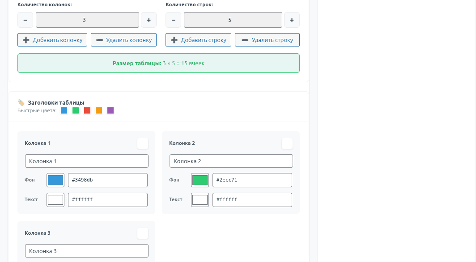Click the Колонка 2 header name field

pyautogui.click(x=231, y=161)
